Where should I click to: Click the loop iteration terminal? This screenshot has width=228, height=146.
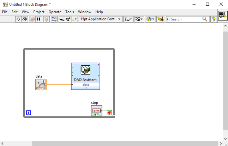29,113
